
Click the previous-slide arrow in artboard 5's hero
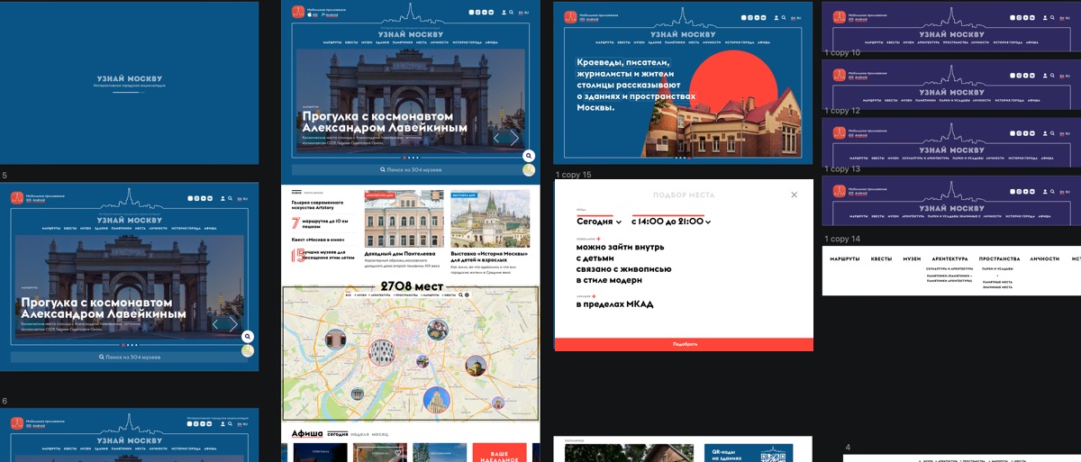(214, 324)
